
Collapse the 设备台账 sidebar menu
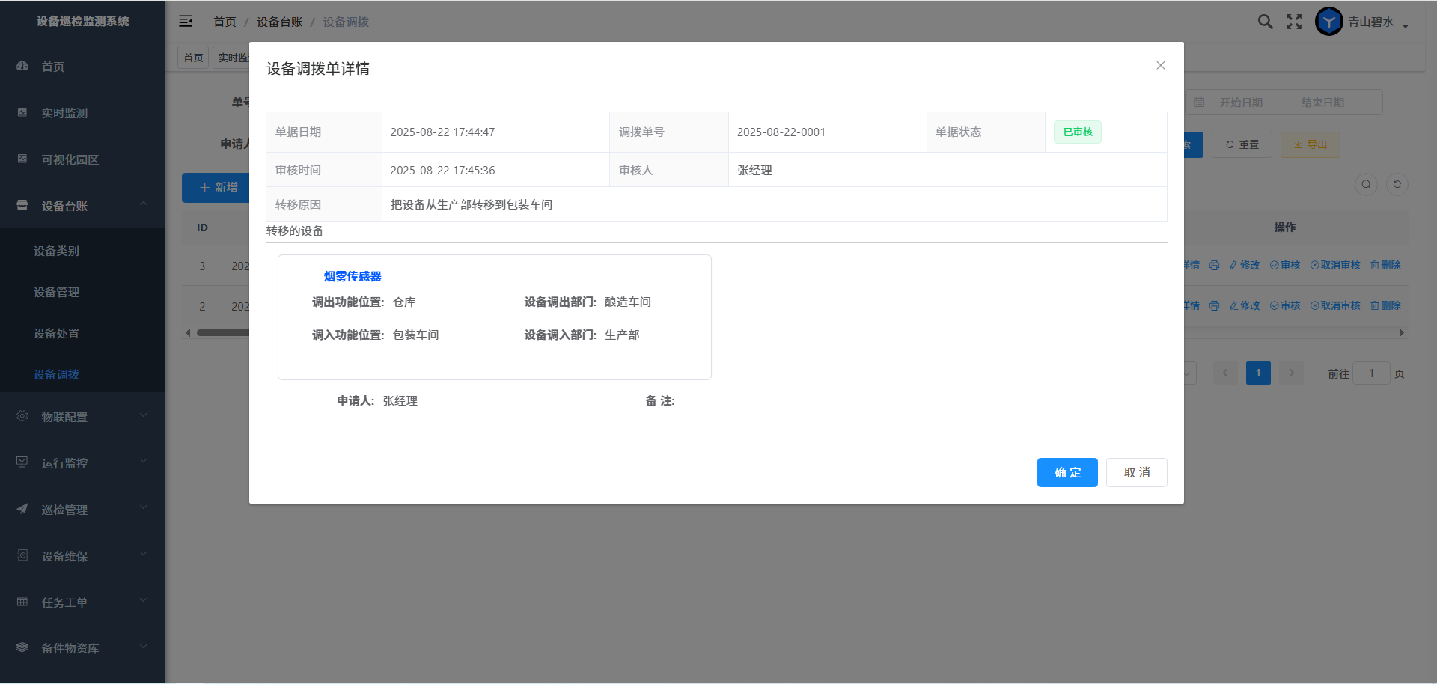click(x=82, y=206)
